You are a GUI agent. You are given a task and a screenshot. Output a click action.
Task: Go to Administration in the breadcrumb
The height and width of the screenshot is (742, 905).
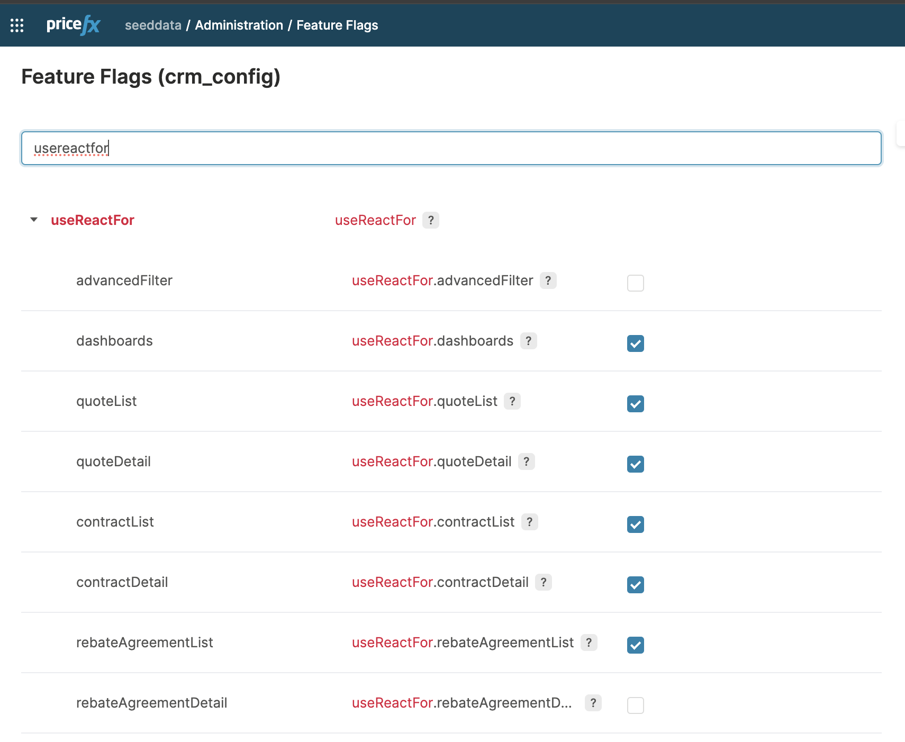239,25
